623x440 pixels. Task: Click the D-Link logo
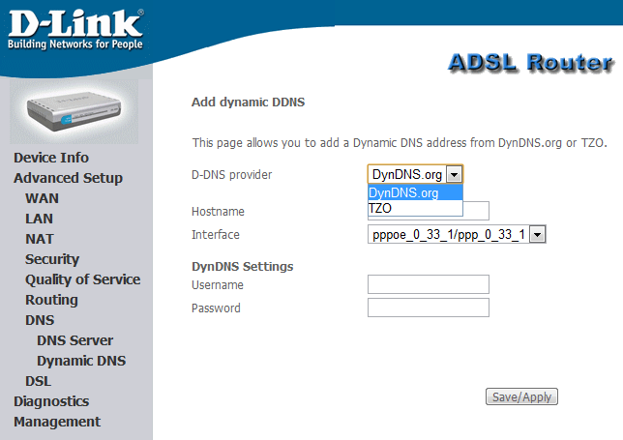74,29
